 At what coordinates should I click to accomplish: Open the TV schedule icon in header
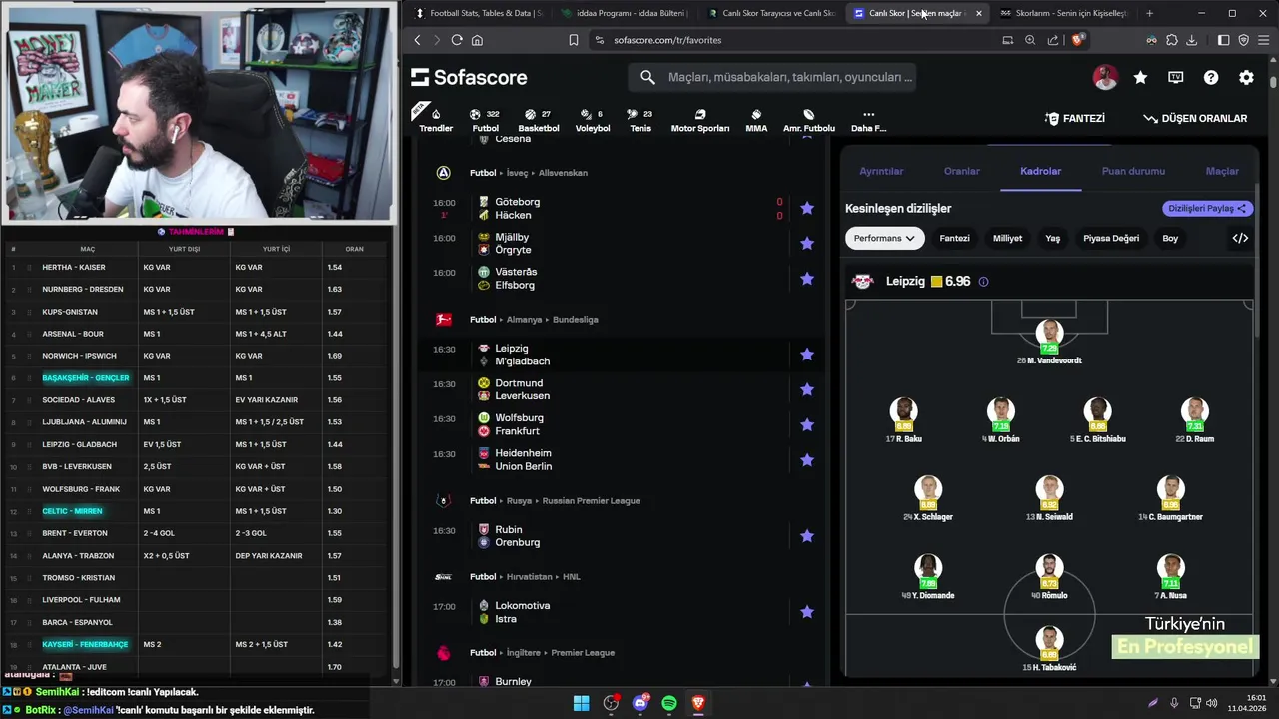click(x=1176, y=77)
